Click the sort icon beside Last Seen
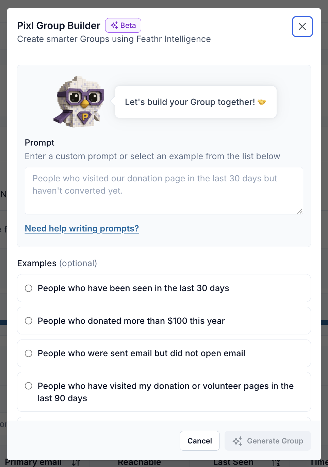Image resolution: width=328 pixels, height=467 pixels. (276, 463)
